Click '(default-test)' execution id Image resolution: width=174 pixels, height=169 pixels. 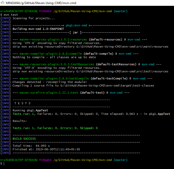point(92,93)
